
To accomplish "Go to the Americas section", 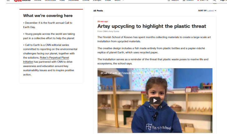I will coord(51,1).
